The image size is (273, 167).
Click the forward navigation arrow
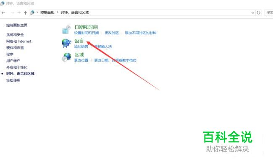point(12,13)
